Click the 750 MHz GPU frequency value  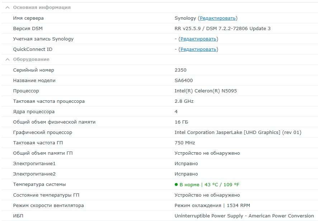185,143
